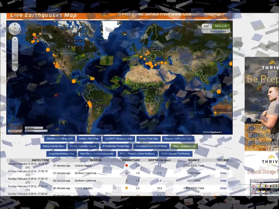Click the large orange marker near Greece

click(x=150, y=64)
